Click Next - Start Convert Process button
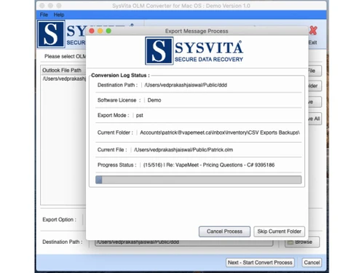This screenshot has width=364, height=273. (260, 263)
